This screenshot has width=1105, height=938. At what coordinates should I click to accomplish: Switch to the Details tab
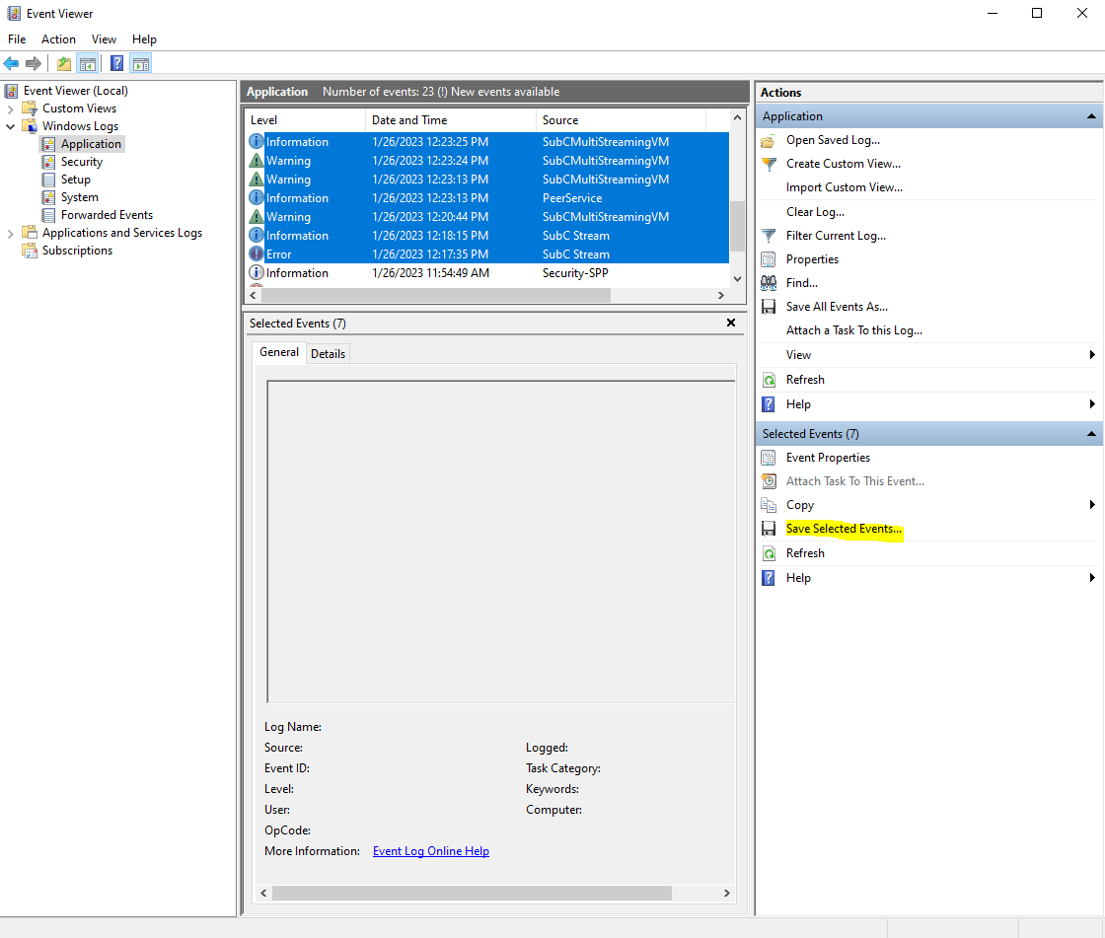pos(328,353)
